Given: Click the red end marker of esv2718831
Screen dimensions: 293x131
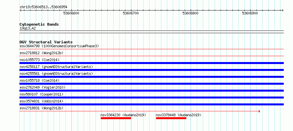Looking at the screenshot, I should (259, 111).
